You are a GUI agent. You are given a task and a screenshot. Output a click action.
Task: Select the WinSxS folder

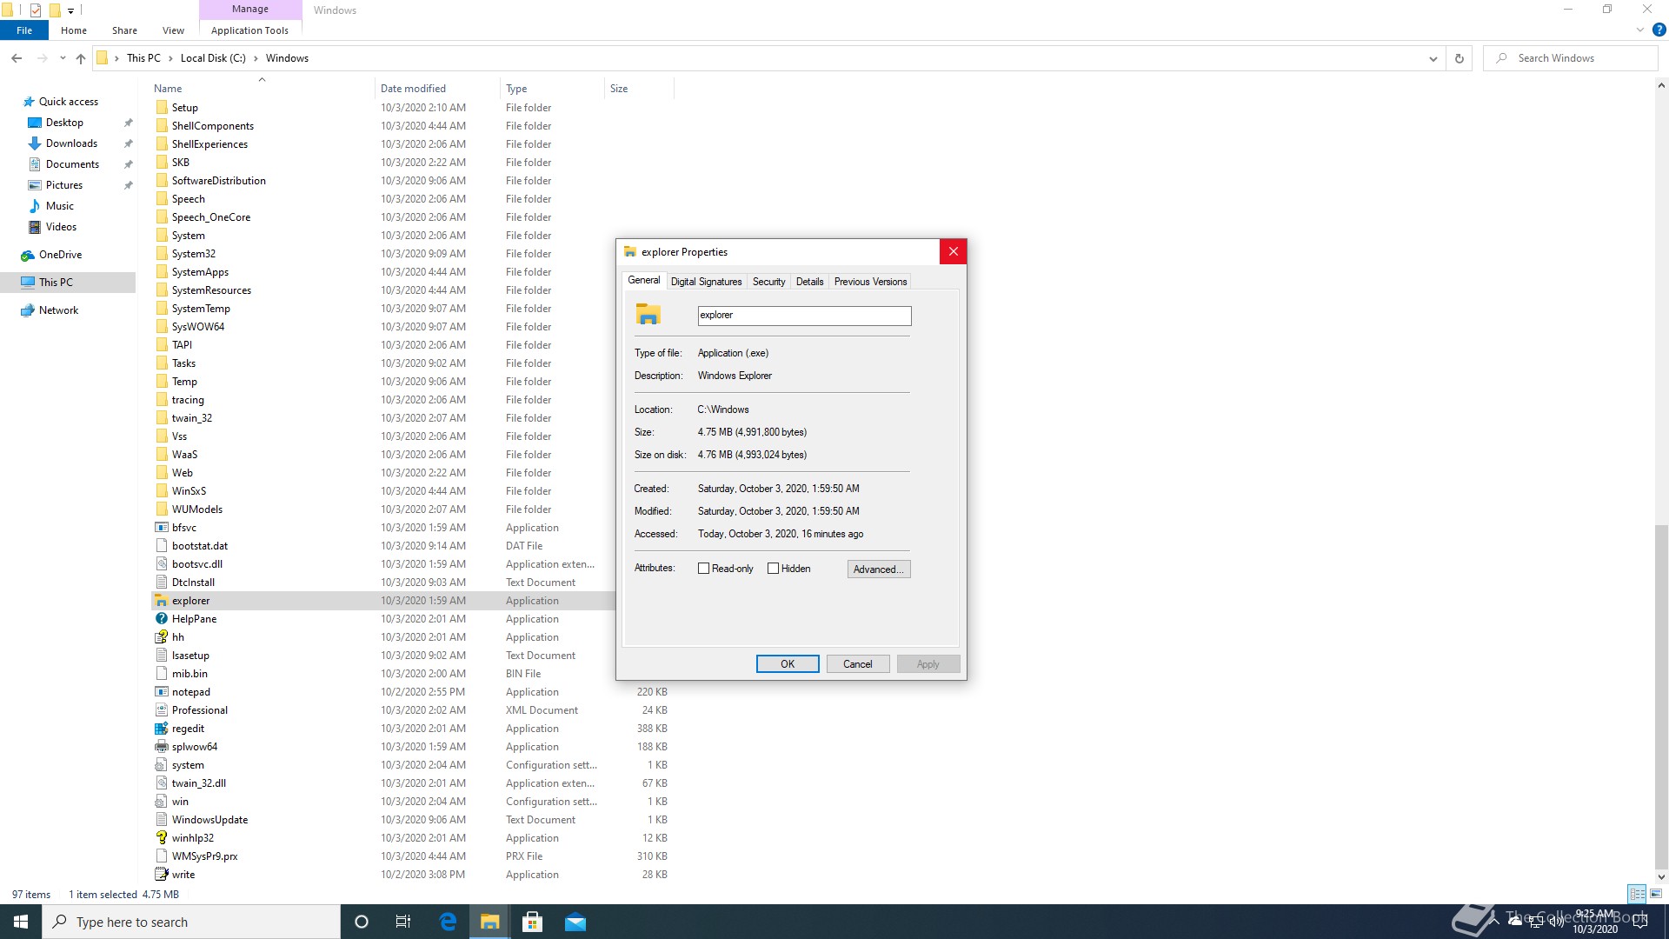click(189, 491)
